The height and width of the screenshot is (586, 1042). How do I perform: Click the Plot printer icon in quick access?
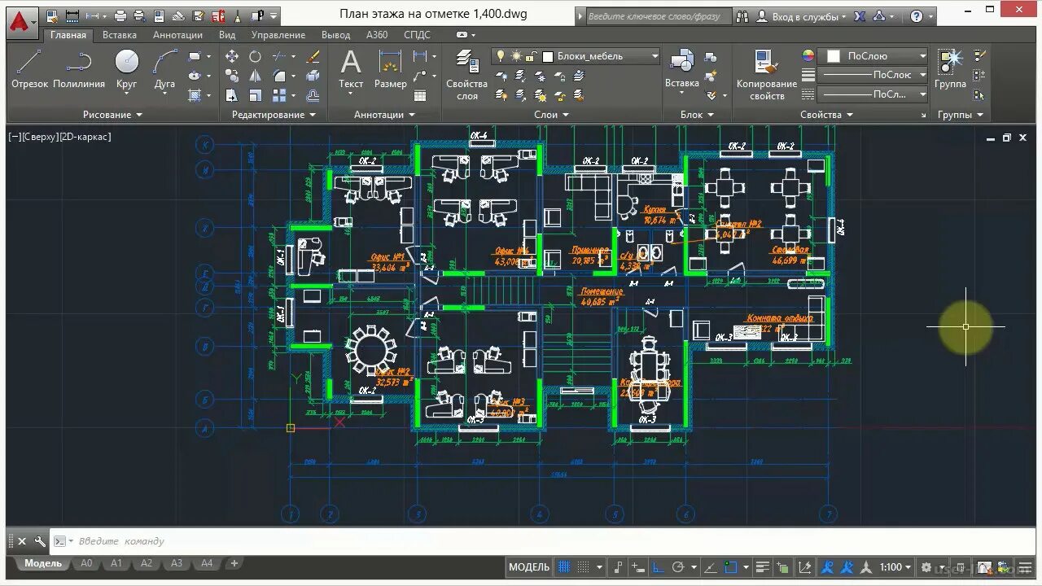tap(120, 16)
